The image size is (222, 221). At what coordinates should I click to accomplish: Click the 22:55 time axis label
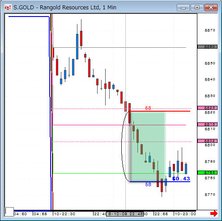pos(161,214)
